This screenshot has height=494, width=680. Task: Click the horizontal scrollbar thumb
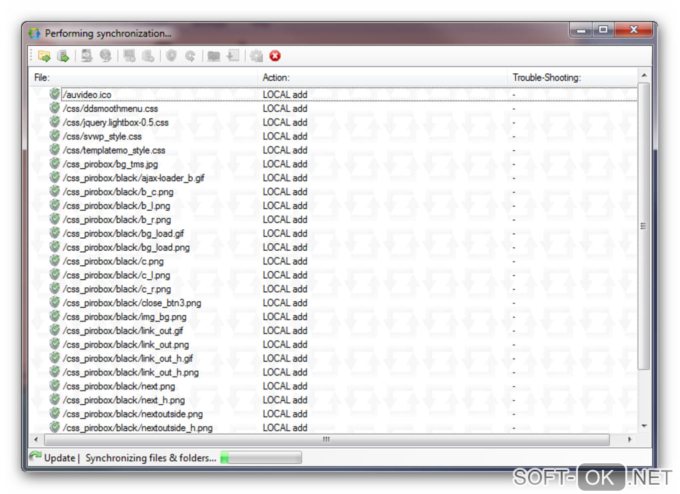pos(327,439)
